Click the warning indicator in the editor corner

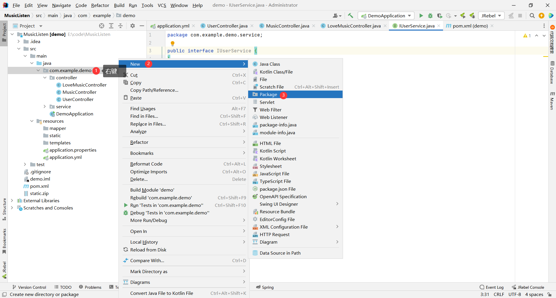click(x=527, y=36)
